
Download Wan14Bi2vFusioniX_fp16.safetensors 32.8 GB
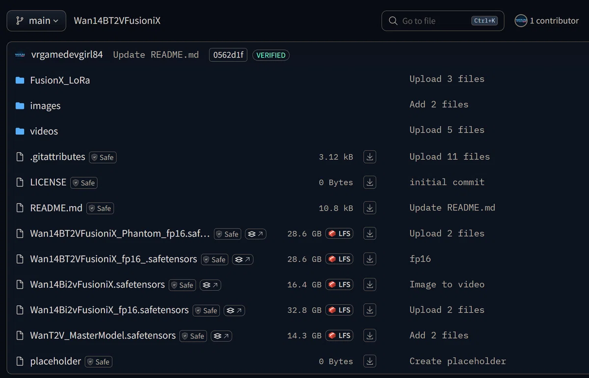[370, 310]
